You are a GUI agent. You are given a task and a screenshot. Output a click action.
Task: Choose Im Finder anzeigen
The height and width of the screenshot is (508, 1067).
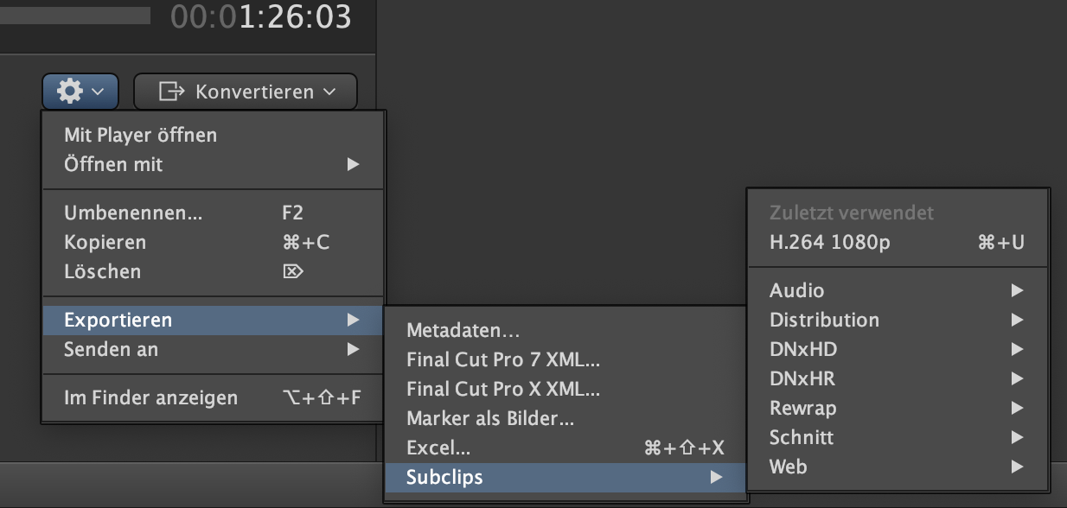coord(213,397)
